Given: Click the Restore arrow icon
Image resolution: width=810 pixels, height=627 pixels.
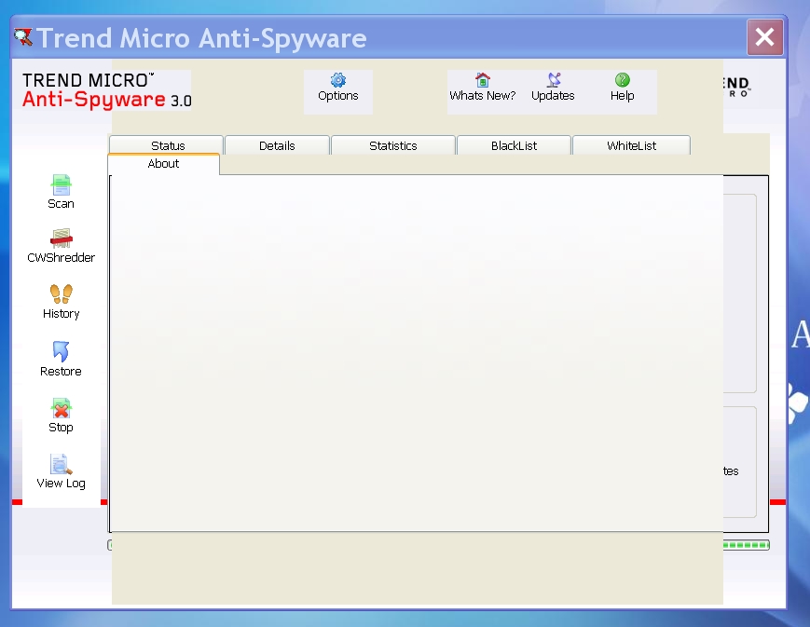Looking at the screenshot, I should 61,351.
